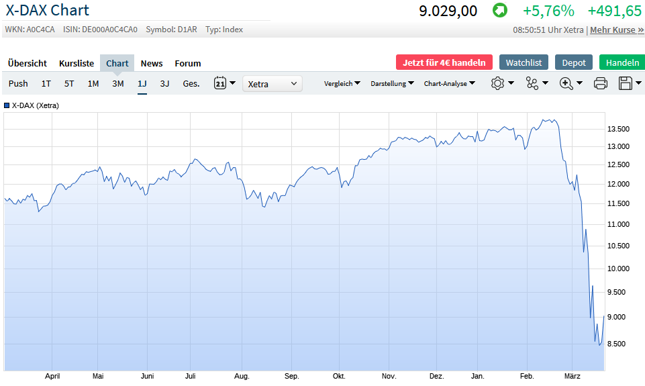Click the green Handeln button
Viewport: 645px width, 386px height.
coord(622,62)
